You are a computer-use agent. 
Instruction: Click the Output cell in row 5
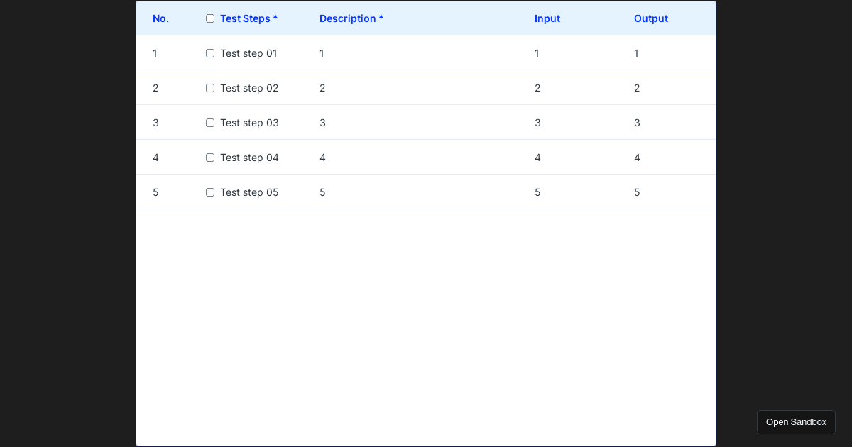pos(637,192)
